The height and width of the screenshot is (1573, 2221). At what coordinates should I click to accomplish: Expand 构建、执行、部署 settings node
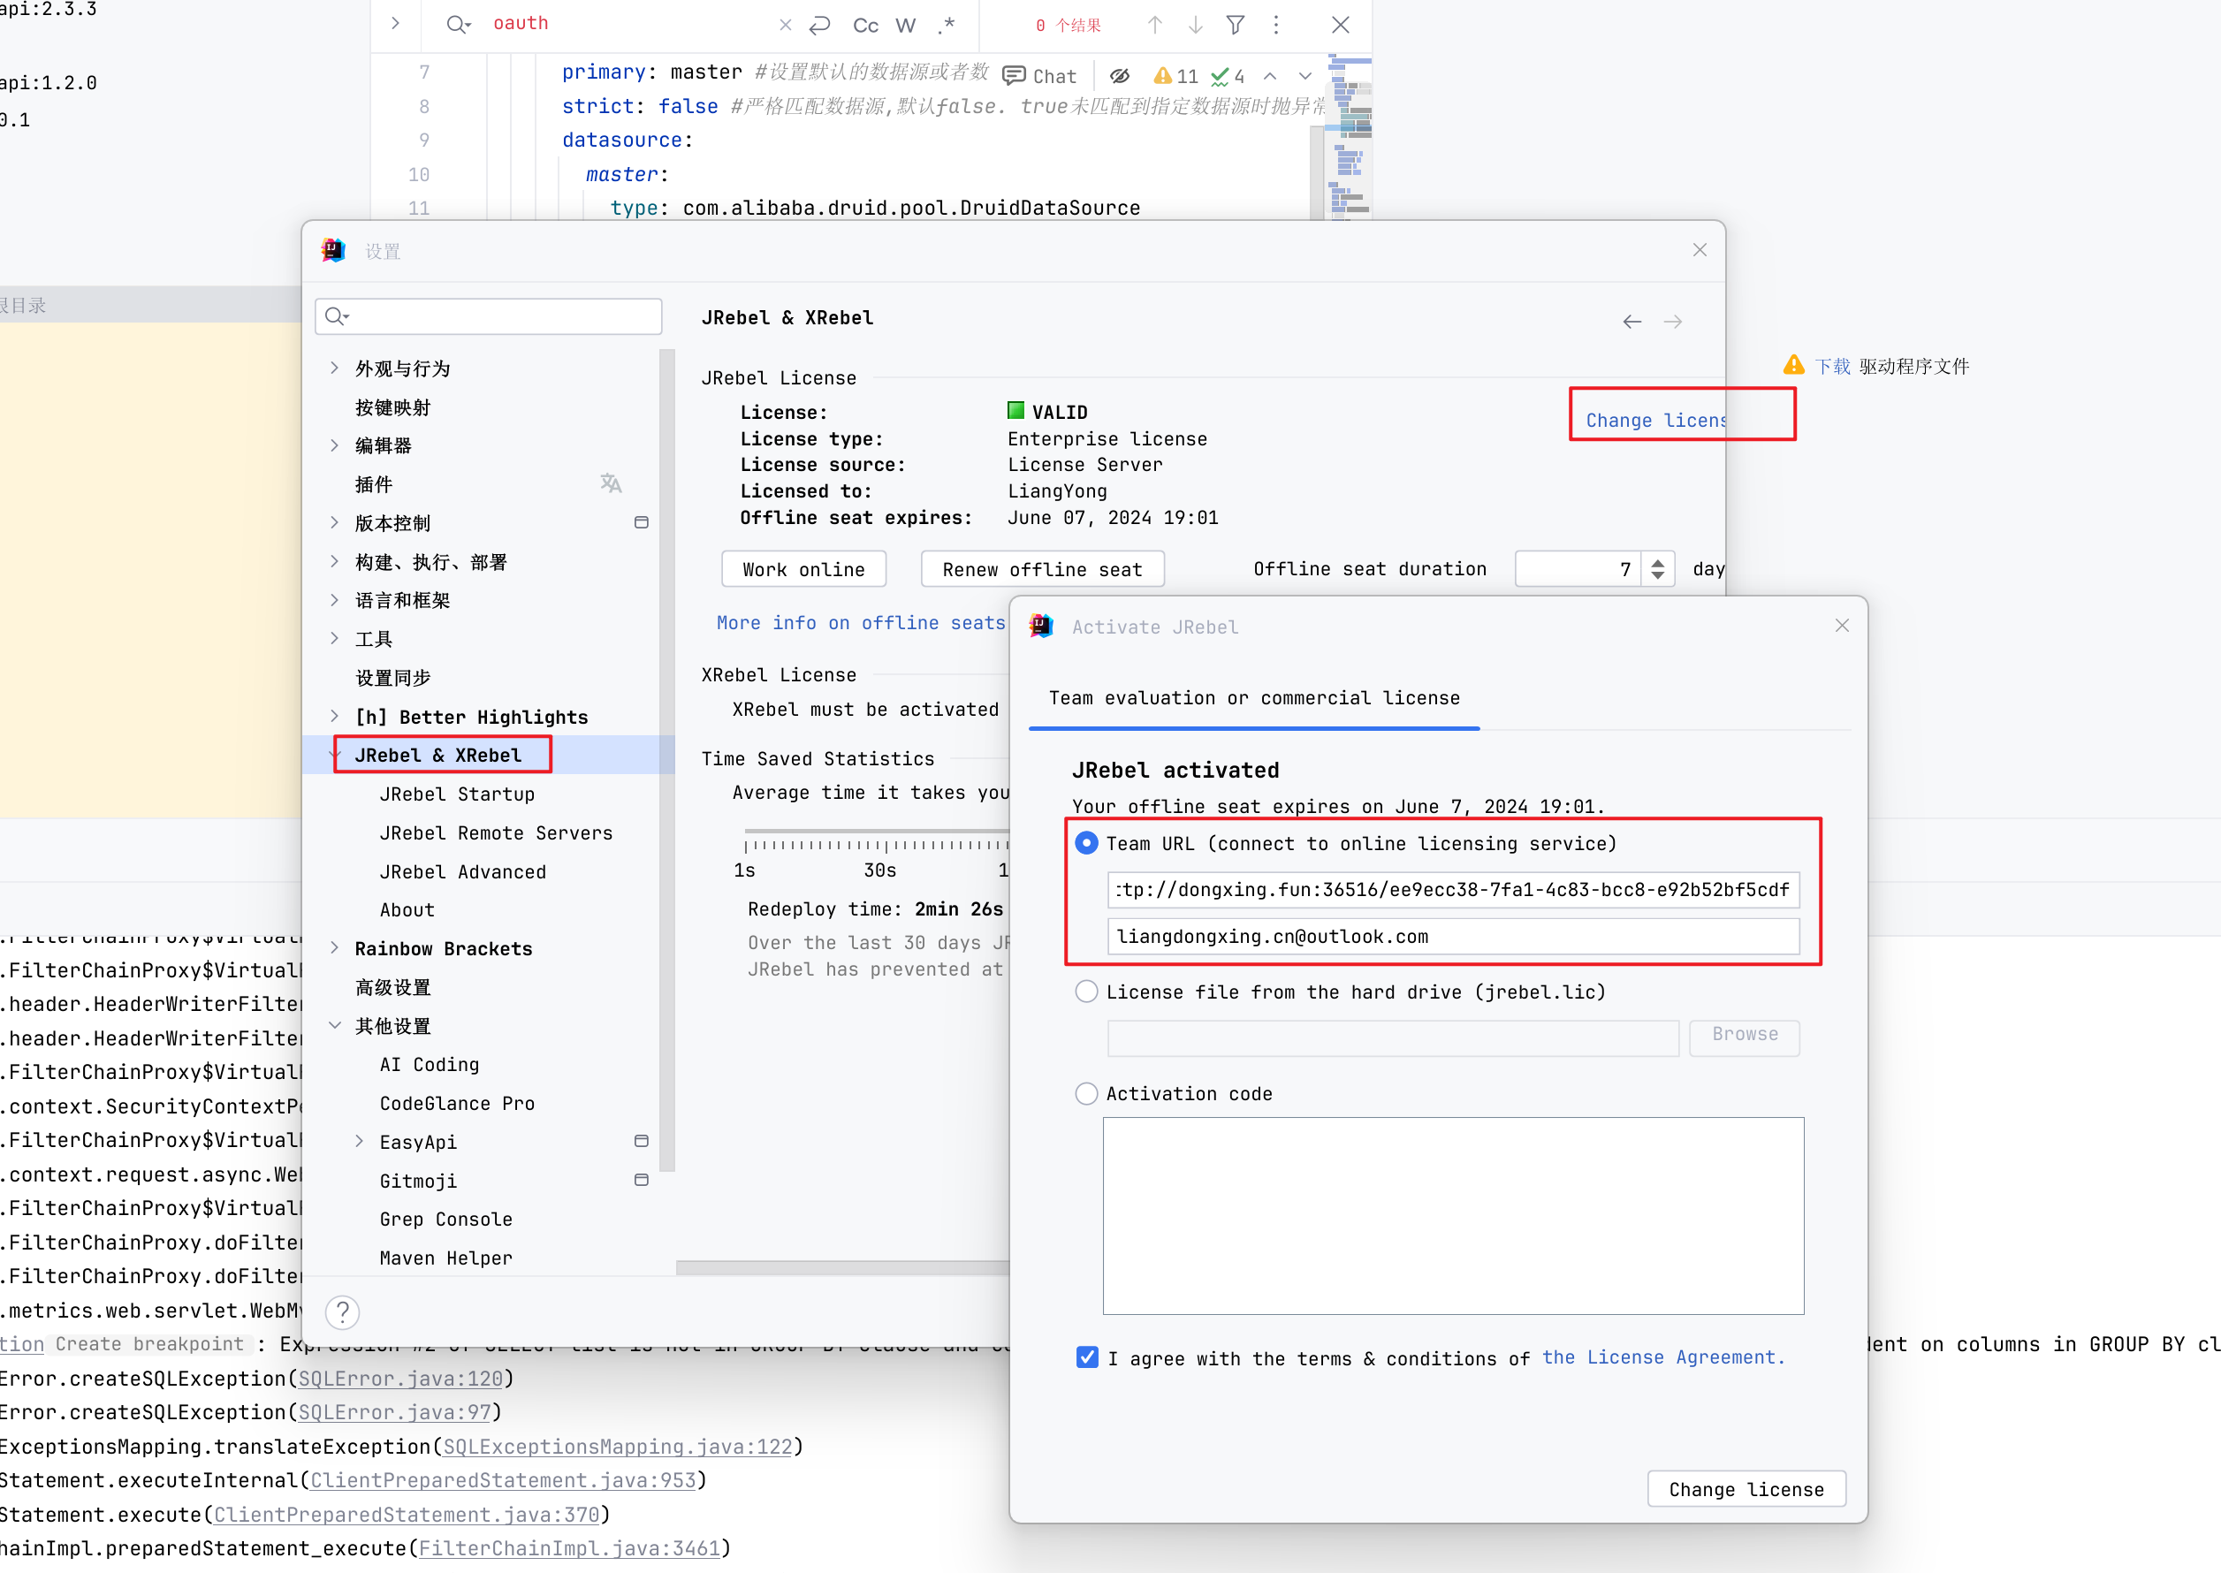coord(334,562)
